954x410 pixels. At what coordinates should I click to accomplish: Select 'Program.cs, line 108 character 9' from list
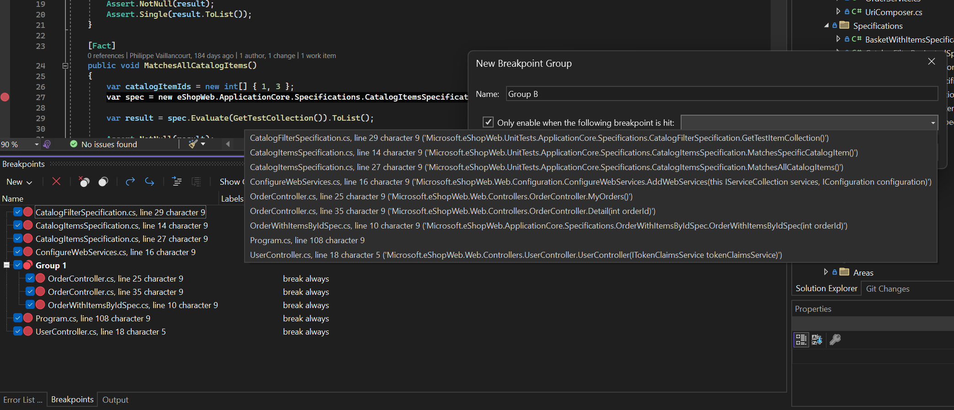(x=307, y=240)
